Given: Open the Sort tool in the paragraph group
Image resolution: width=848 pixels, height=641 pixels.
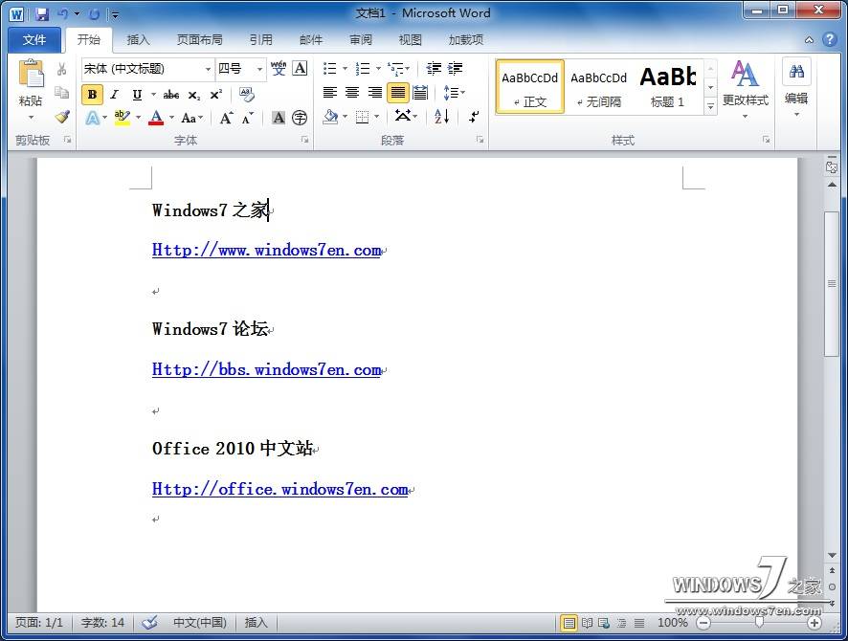Looking at the screenshot, I should (x=441, y=117).
